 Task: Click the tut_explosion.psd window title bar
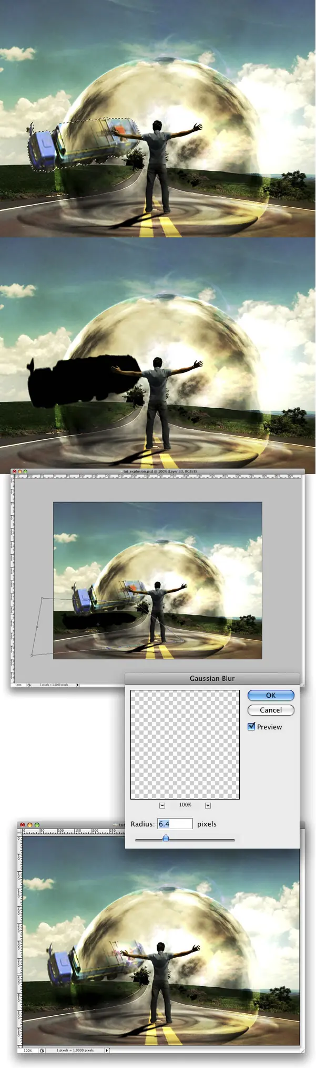pos(158,472)
